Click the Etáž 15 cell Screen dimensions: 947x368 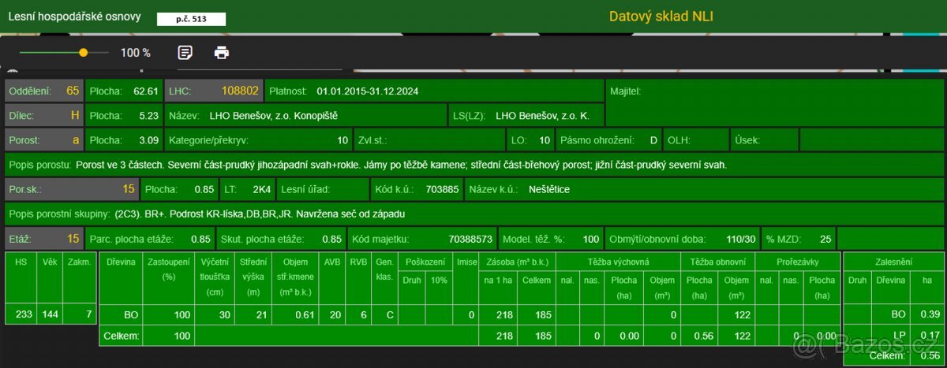tap(44, 238)
